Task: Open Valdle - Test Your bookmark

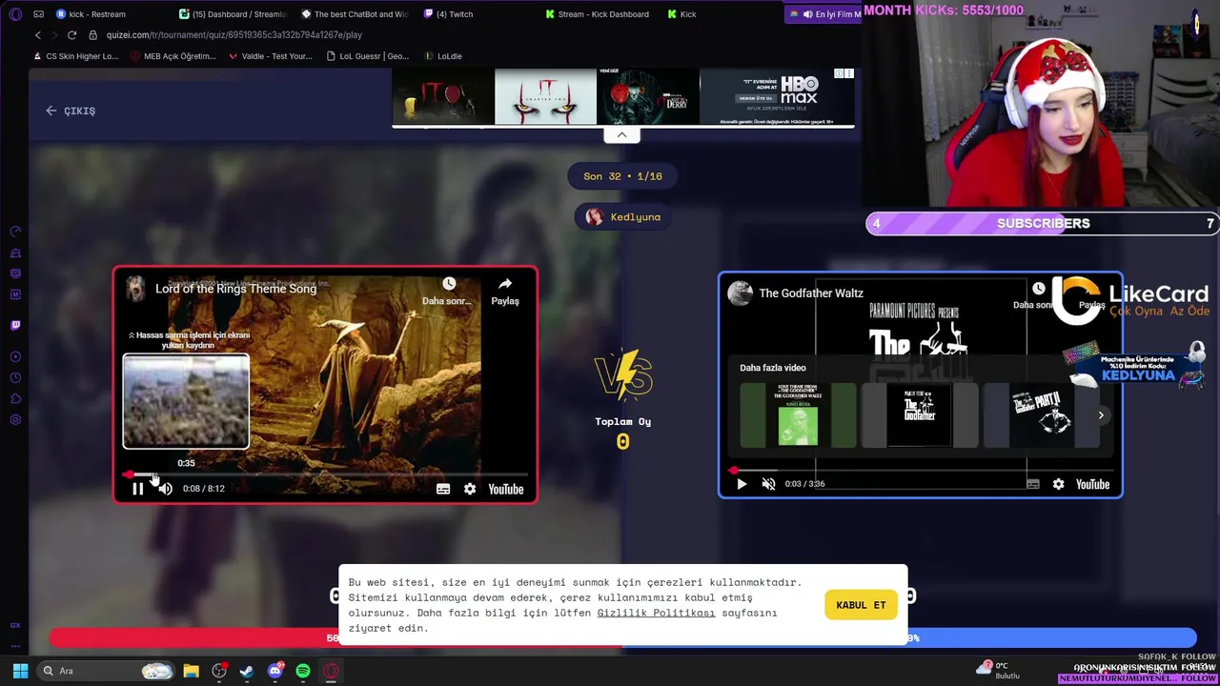Action: coord(270,56)
